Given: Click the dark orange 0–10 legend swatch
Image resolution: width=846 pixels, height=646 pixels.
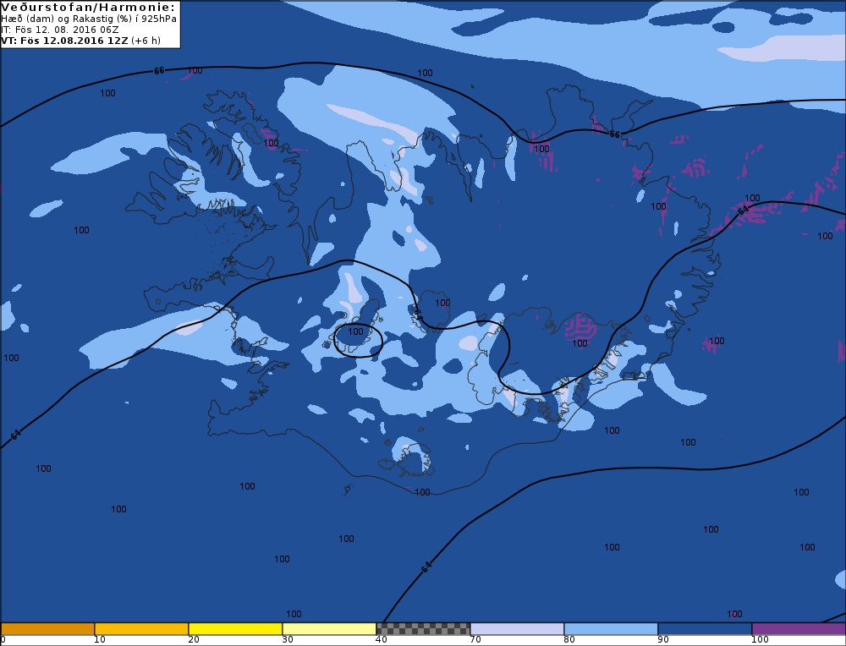Looking at the screenshot, I should 47,629.
